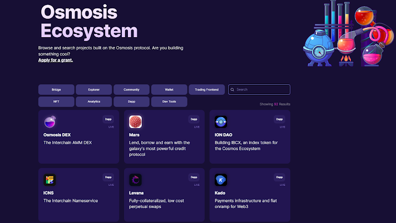Open the Apply for a grant link
The image size is (396, 223).
point(56,60)
